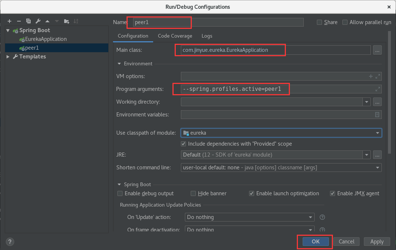Click the OK button
396x250 pixels.
(315, 241)
